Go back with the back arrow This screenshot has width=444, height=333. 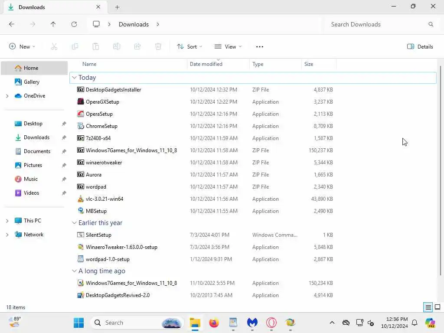12,24
